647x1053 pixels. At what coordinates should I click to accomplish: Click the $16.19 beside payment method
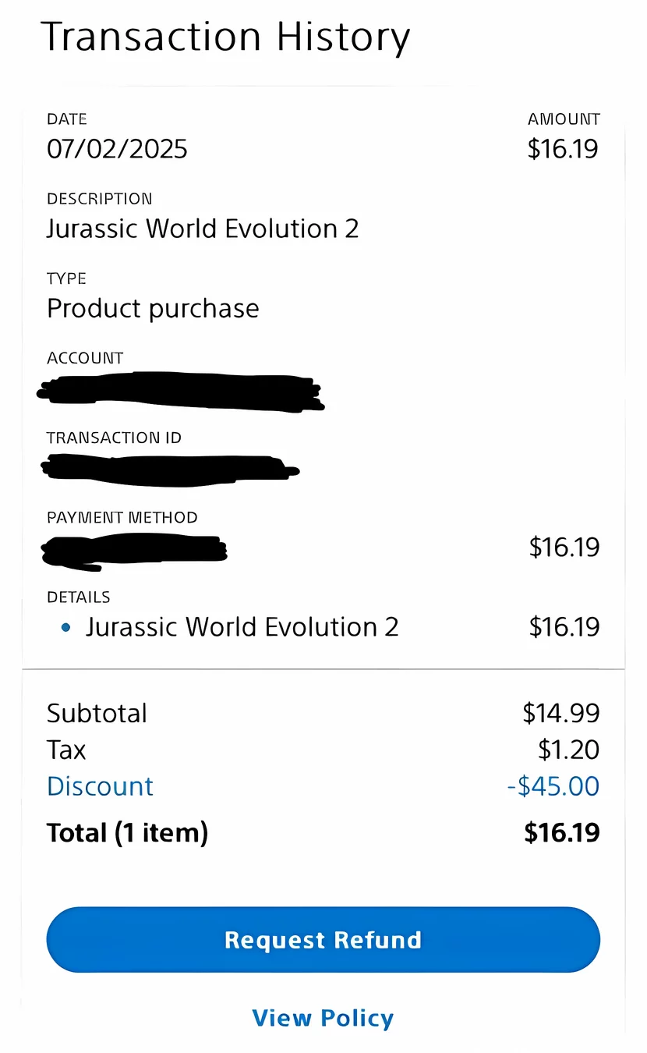(564, 548)
